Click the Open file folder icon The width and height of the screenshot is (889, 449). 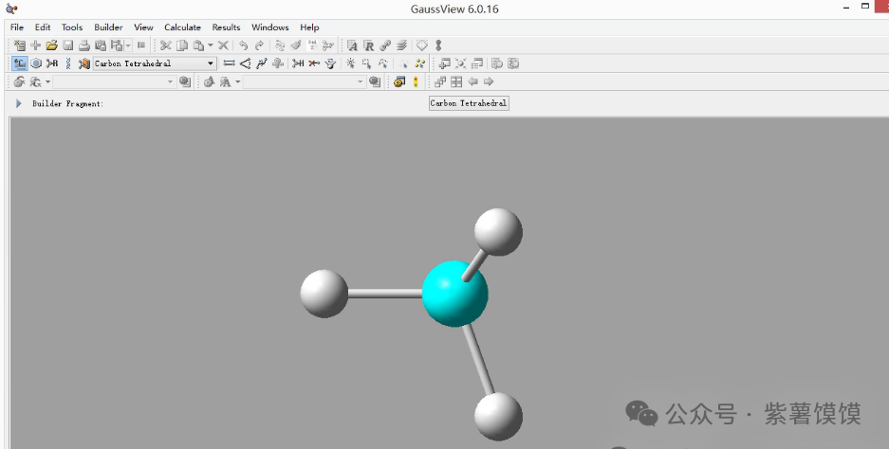point(52,45)
